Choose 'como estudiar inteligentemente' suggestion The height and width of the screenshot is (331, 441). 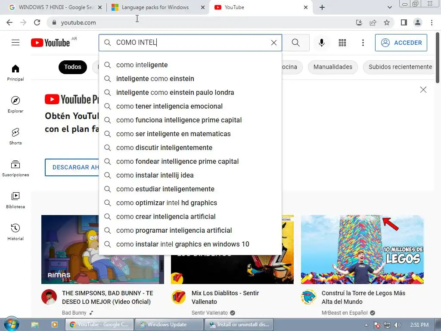point(190,189)
